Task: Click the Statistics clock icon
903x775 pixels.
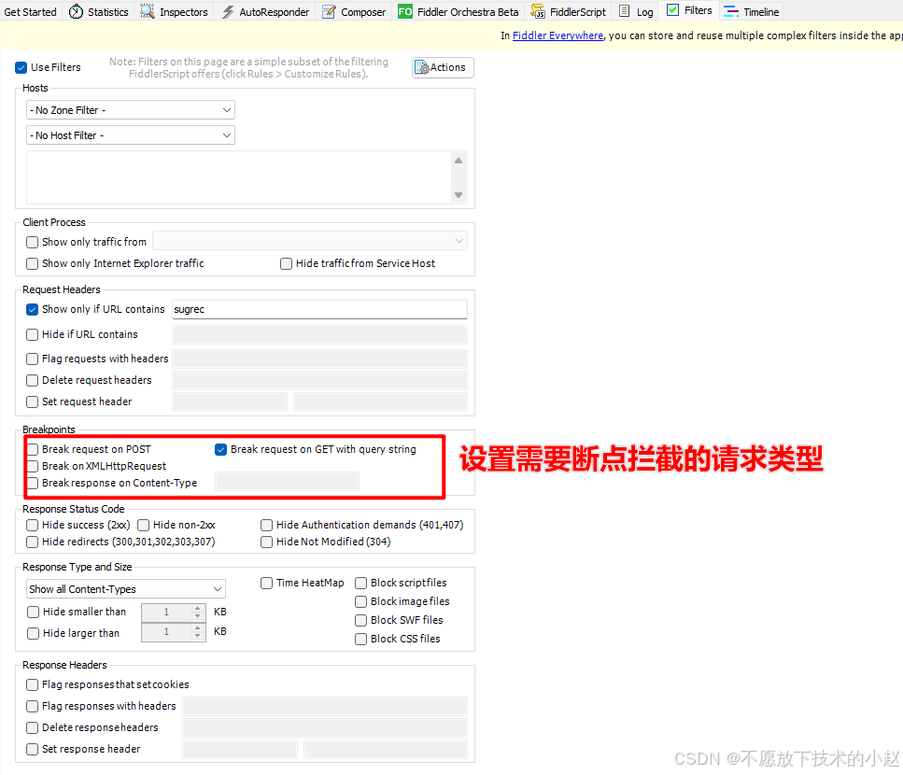Action: pos(76,11)
